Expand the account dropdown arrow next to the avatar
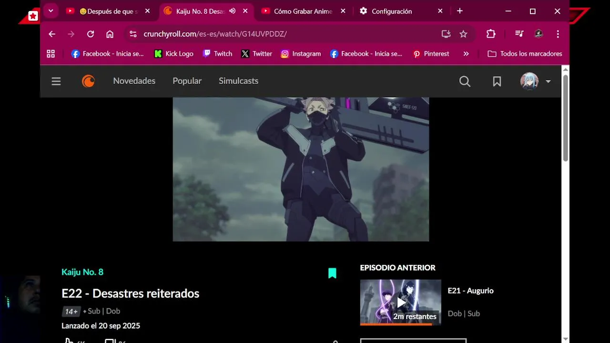 click(548, 81)
